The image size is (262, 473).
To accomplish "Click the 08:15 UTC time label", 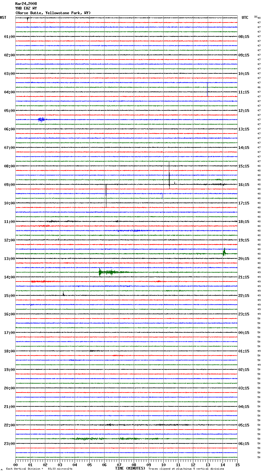I will [244, 37].
